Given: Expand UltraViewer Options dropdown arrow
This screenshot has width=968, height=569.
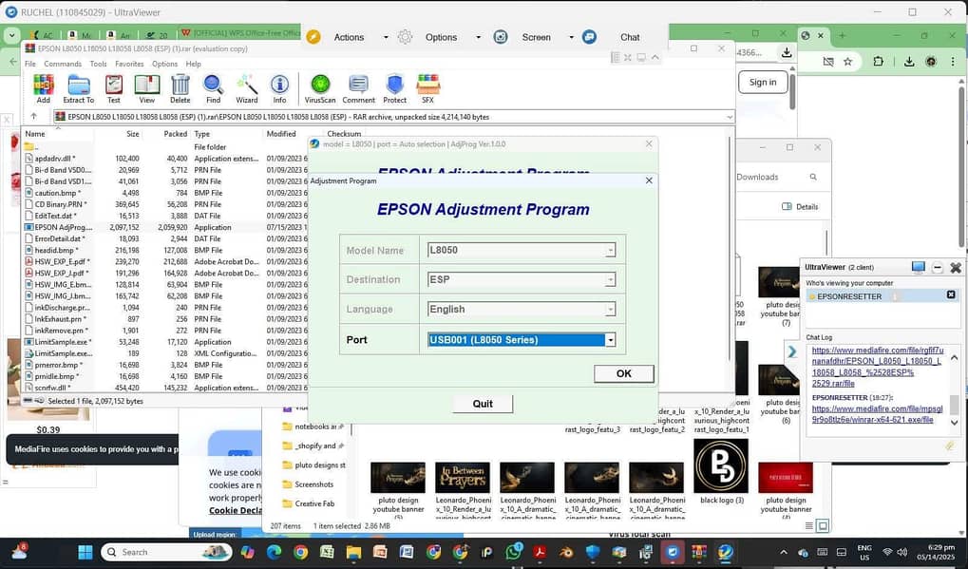Looking at the screenshot, I should 478,37.
